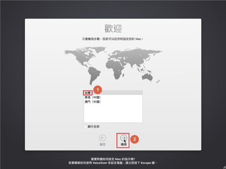
Task: Click the 返回 back arrow icon
Action: pyautogui.click(x=103, y=138)
